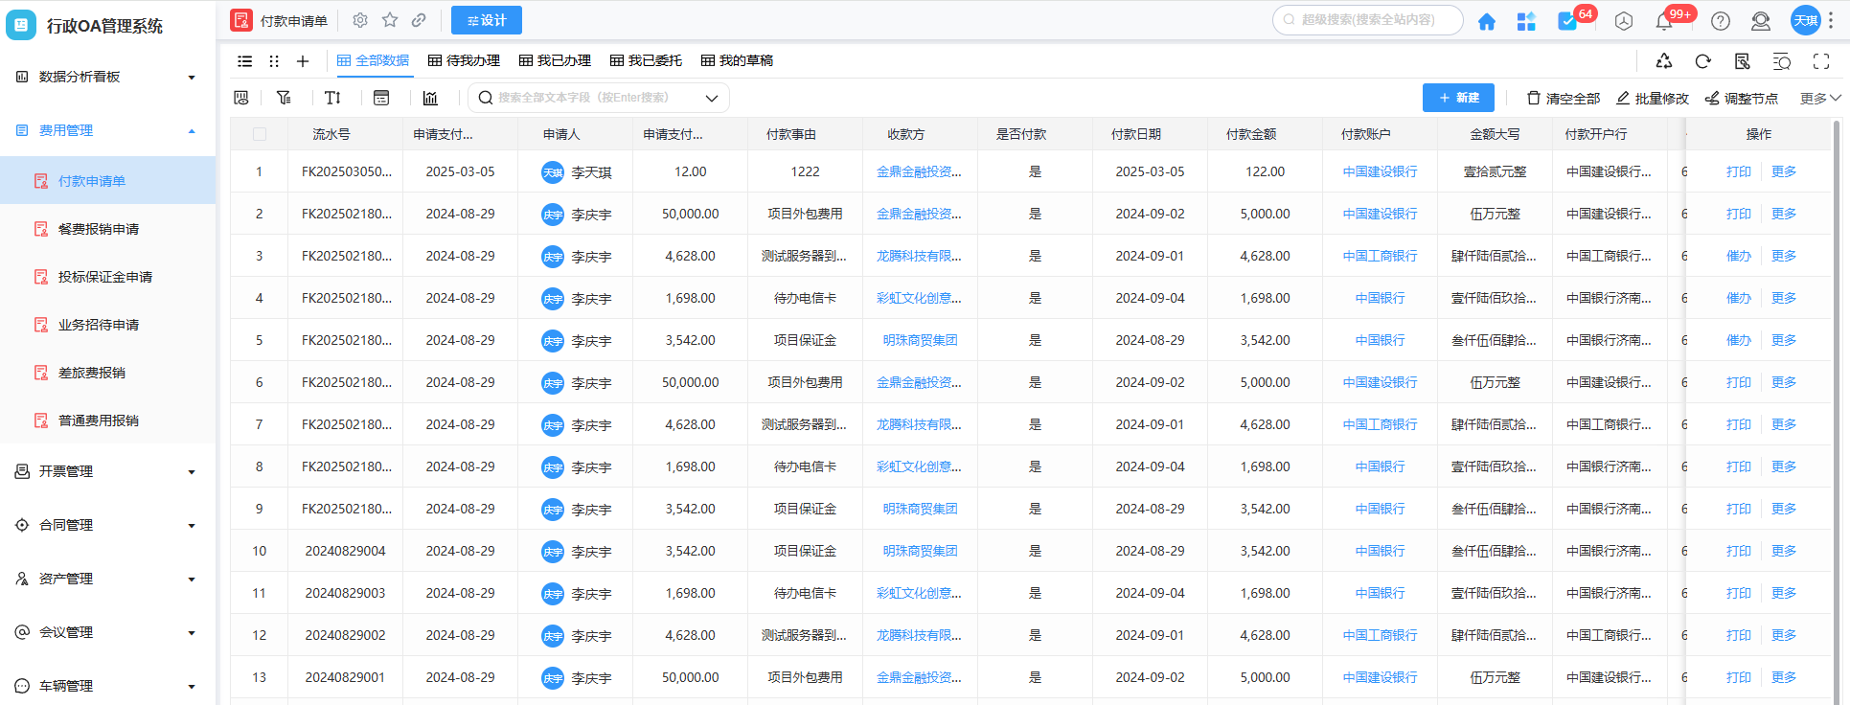Open the 更多 dropdown in action toolbar
Screen dimensions: 1850x705
click(1819, 98)
